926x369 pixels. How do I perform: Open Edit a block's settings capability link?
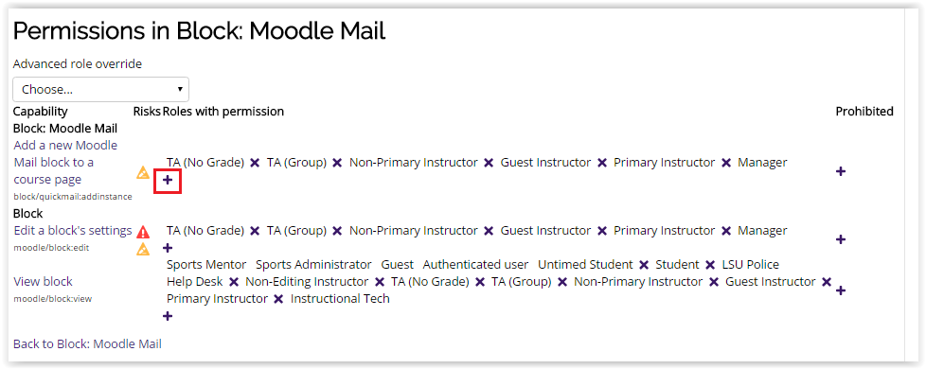click(x=73, y=230)
